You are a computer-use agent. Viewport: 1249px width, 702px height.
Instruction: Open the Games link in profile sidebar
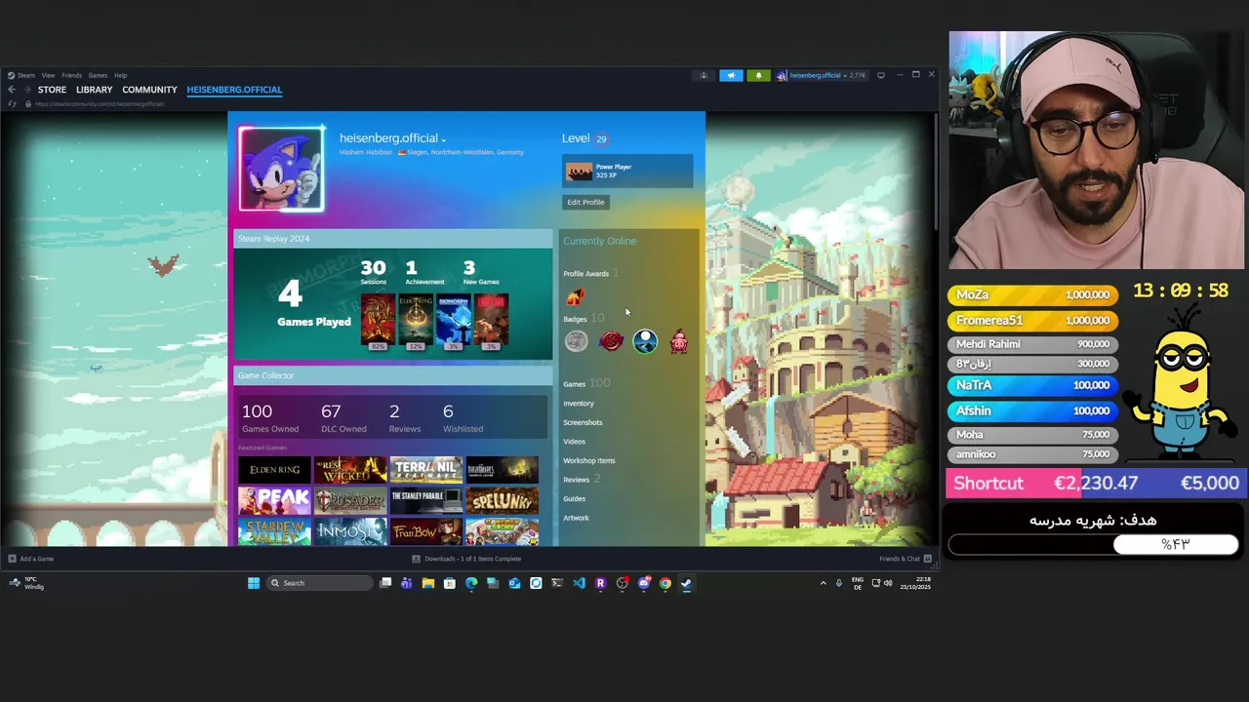click(x=574, y=384)
